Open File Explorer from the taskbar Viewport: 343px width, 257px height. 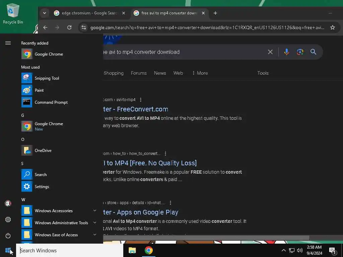132,250
